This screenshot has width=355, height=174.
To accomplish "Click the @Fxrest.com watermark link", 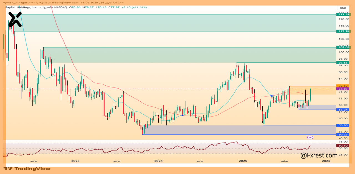I will [319, 155].
